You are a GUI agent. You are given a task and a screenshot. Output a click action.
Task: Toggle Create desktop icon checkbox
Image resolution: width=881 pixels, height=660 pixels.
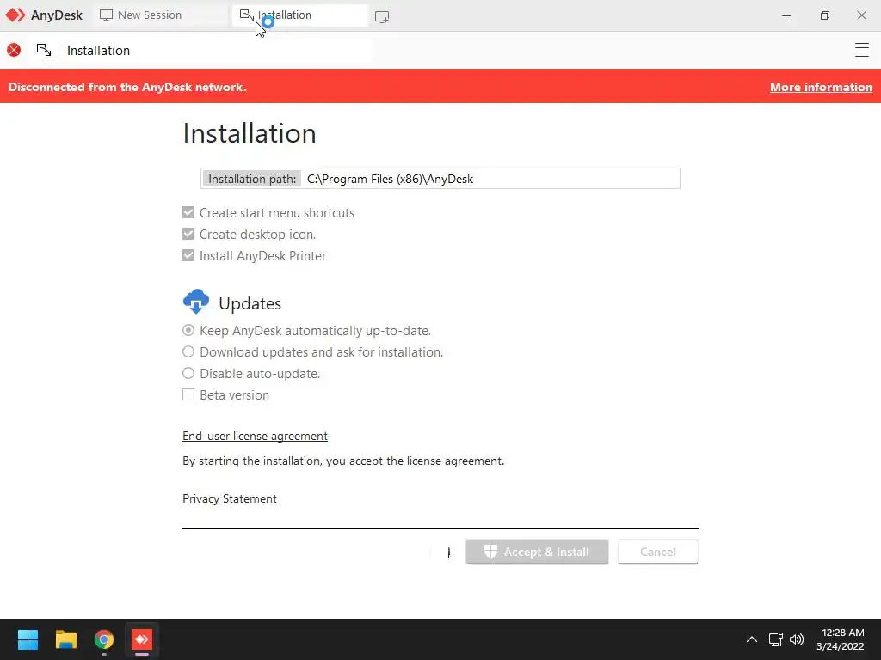pos(188,234)
